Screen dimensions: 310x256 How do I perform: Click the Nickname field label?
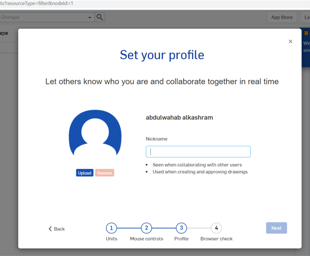click(x=157, y=139)
